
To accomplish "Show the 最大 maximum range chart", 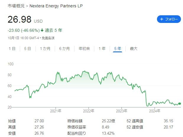I will (x=134, y=49).
